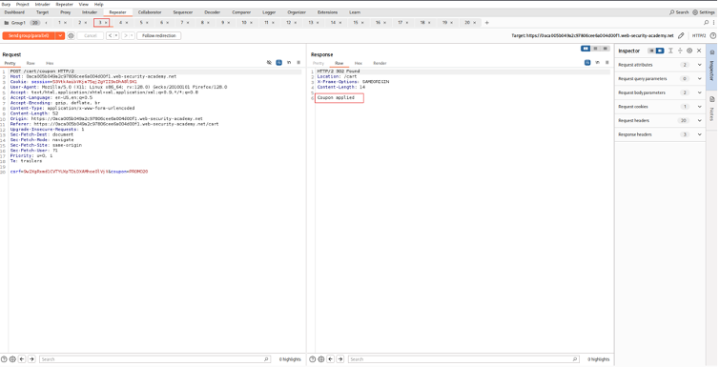Viewport: 720px width, 367px height.
Task: Open Response search help icon
Action: pyautogui.click(x=313, y=359)
